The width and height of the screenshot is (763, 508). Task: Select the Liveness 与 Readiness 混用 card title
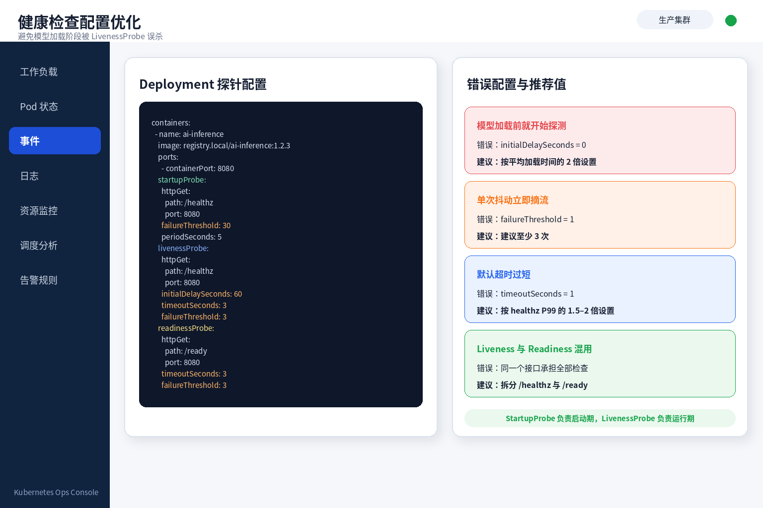click(x=534, y=349)
